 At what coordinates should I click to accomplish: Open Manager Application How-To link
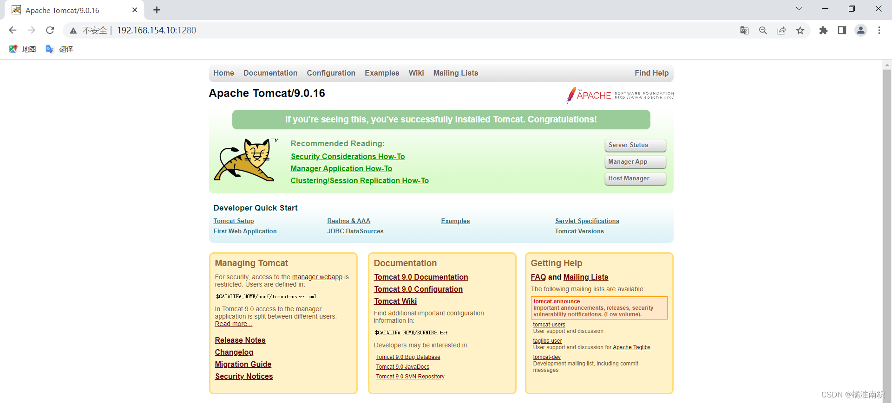[x=341, y=168]
